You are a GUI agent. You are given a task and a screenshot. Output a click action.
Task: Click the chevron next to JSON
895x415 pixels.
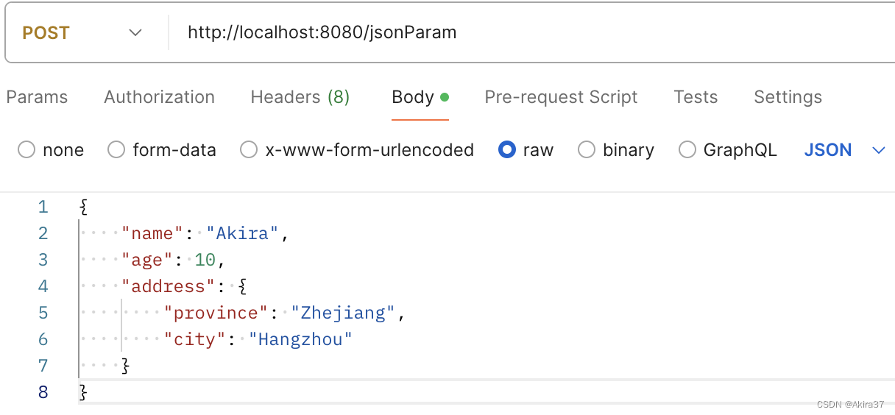coord(878,150)
